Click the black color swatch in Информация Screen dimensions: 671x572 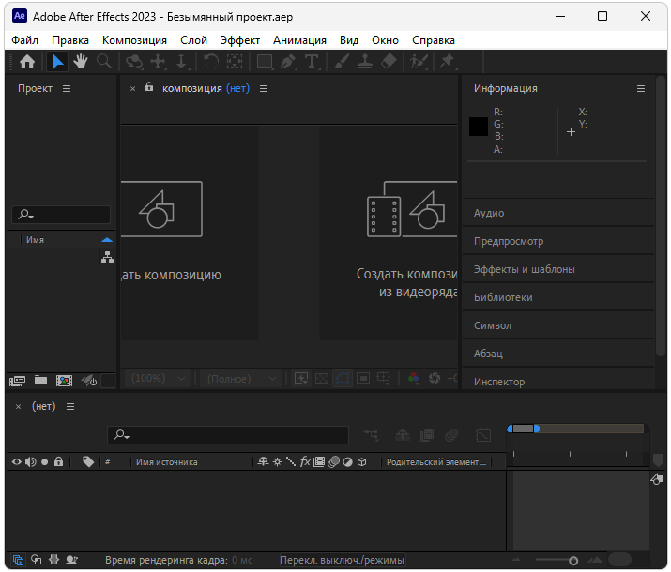479,127
